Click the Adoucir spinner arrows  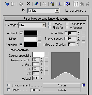click(x=41, y=78)
